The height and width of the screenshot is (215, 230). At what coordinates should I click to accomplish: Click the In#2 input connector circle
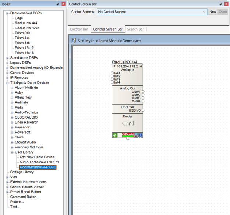pos(112,76)
